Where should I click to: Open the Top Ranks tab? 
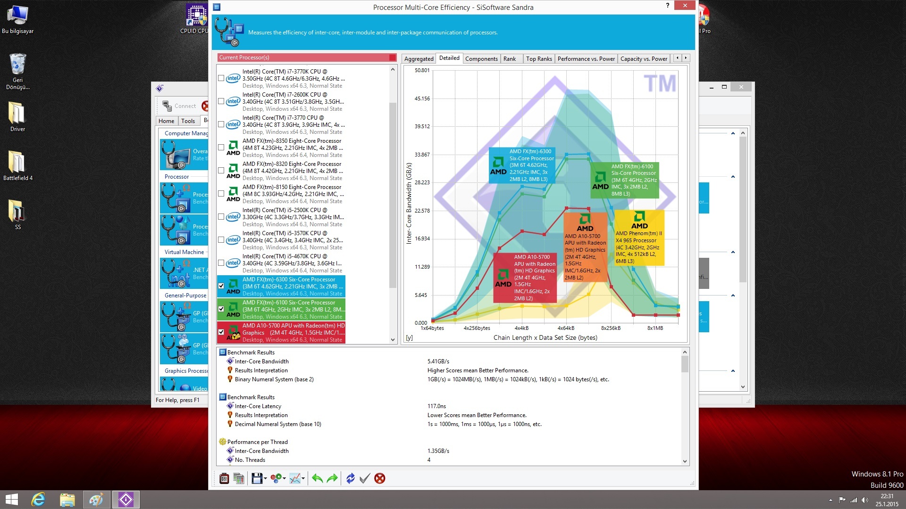click(x=539, y=59)
